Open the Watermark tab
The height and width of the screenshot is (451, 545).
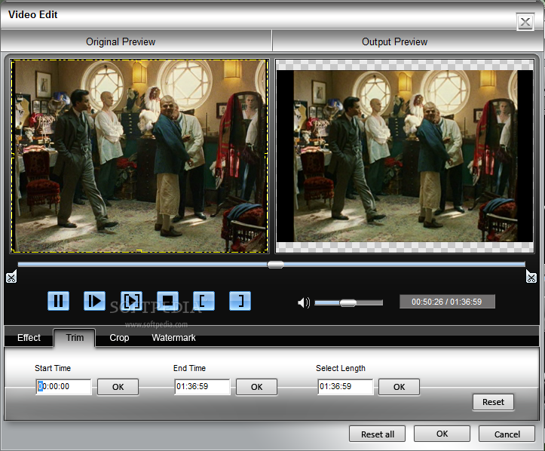pyautogui.click(x=174, y=338)
